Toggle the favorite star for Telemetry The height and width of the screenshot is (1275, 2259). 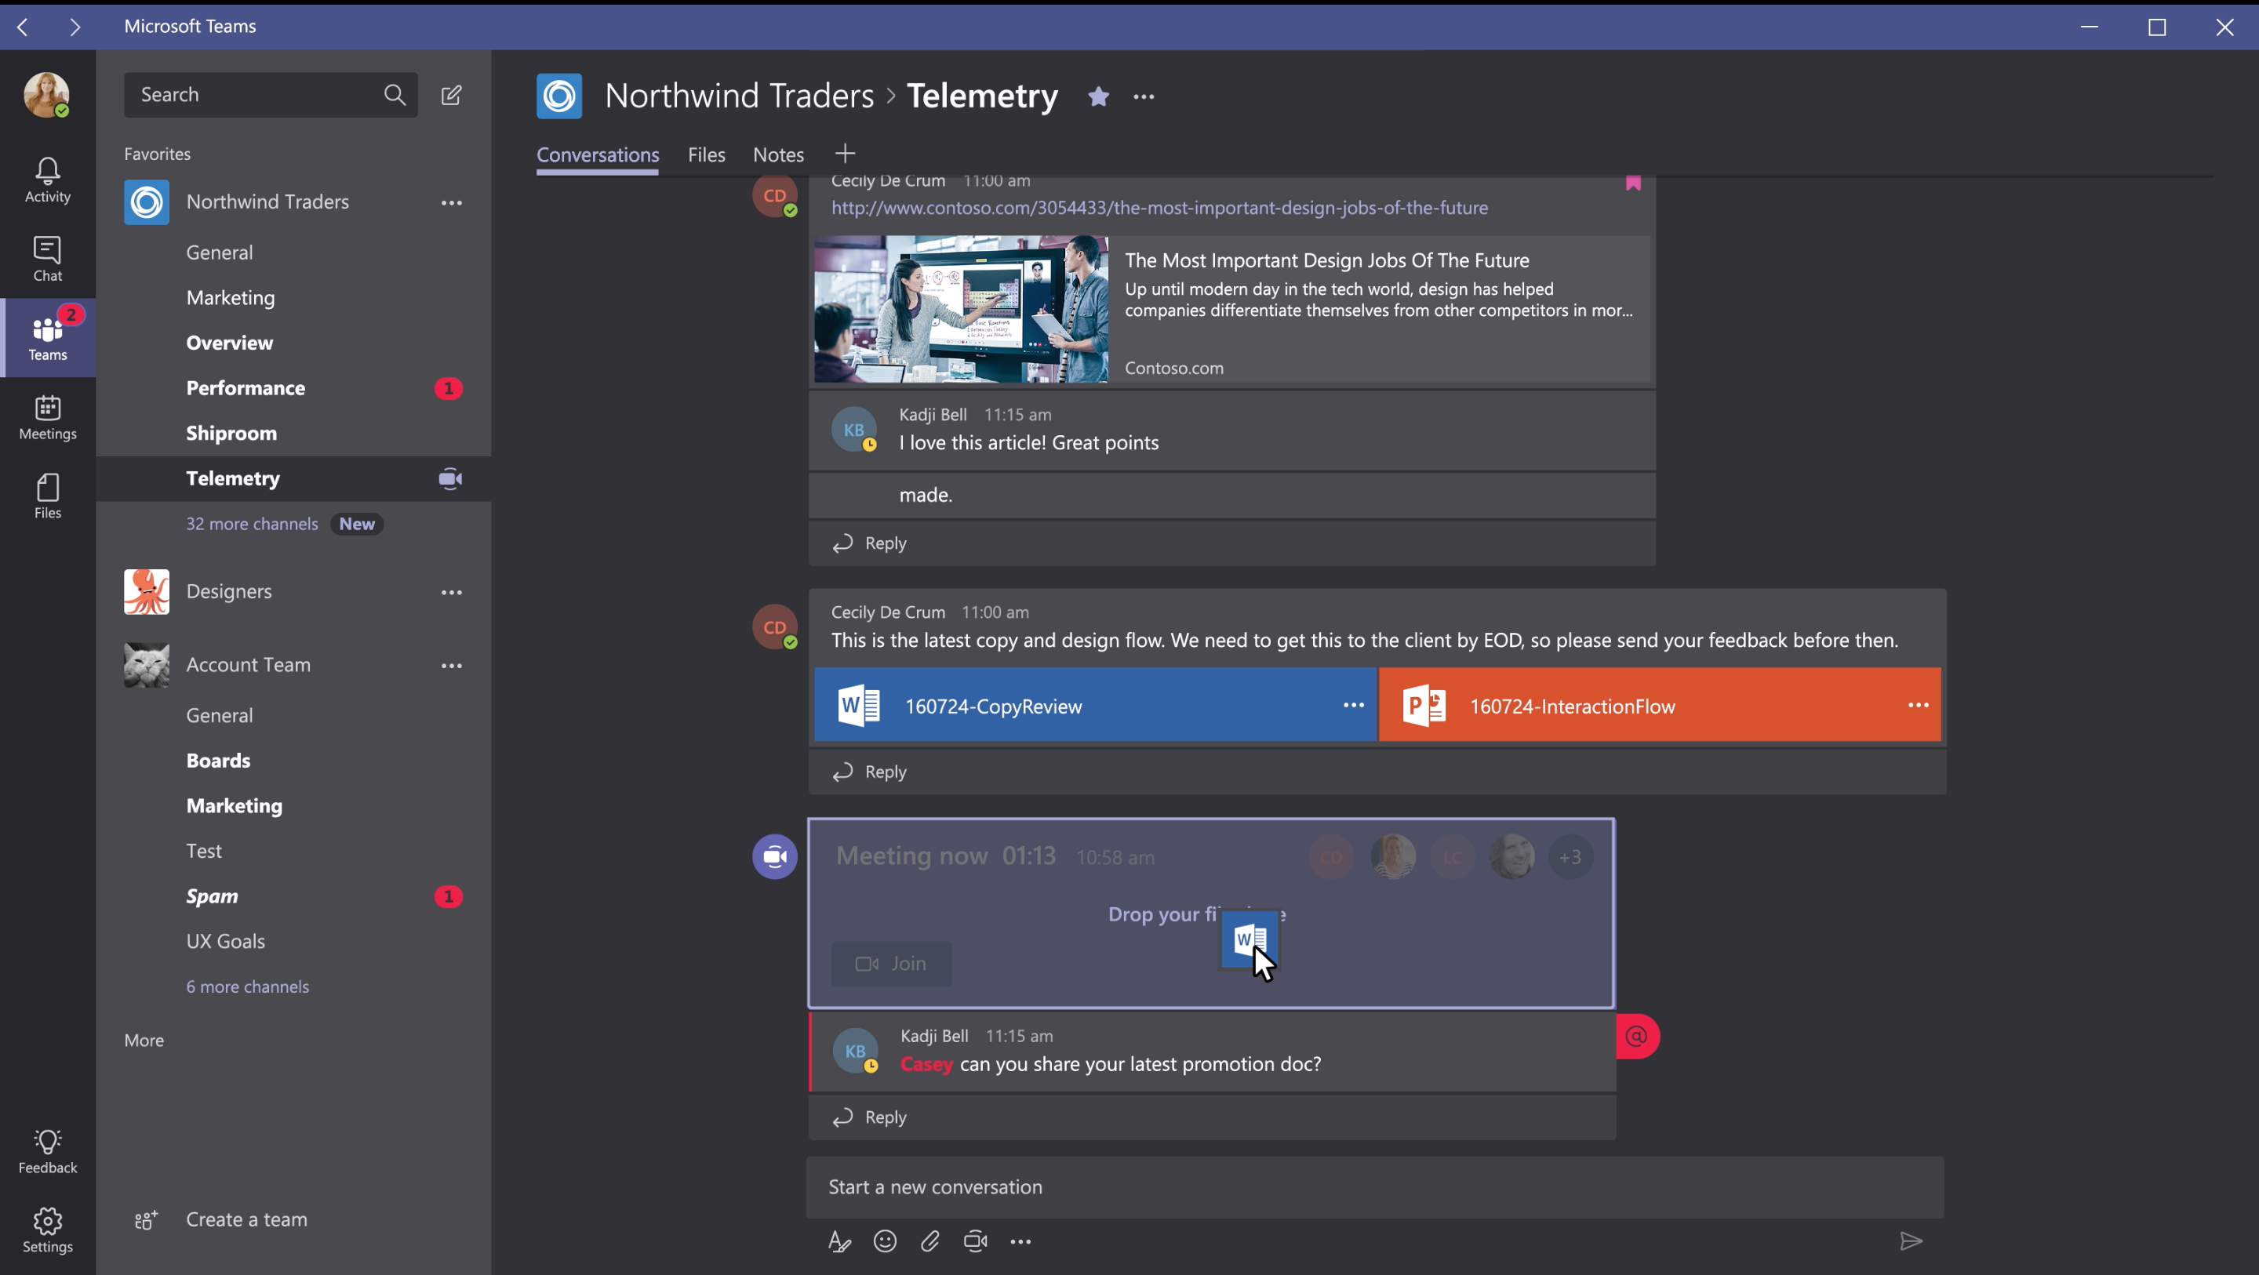click(1098, 96)
